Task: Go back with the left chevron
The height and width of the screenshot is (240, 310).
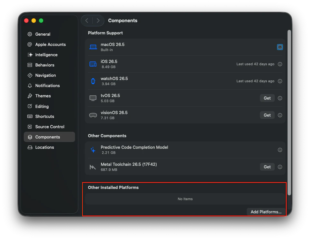Action: pos(87,21)
